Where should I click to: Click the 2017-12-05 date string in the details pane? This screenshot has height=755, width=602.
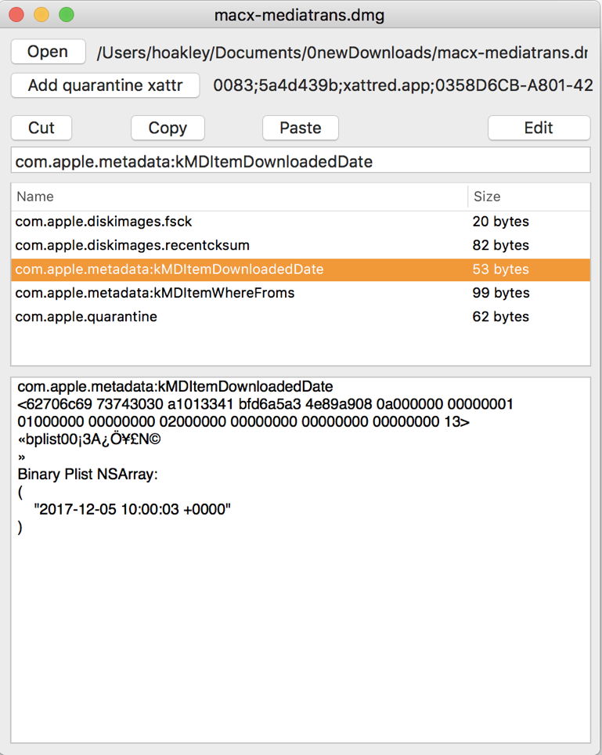point(133,510)
